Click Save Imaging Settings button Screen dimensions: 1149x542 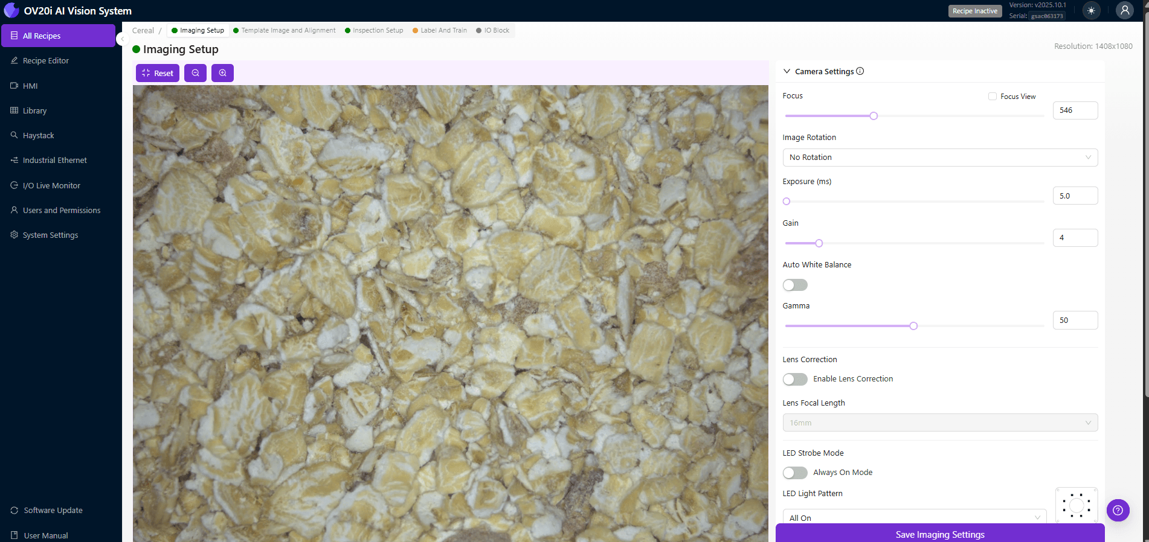(940, 534)
